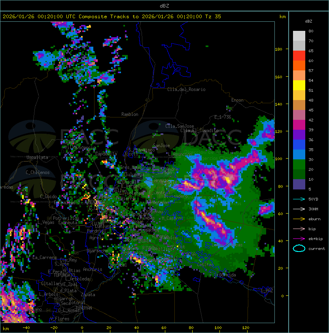Click the 'Anchoris' map label
Viewport: 329px width, 333px height.
93,269
